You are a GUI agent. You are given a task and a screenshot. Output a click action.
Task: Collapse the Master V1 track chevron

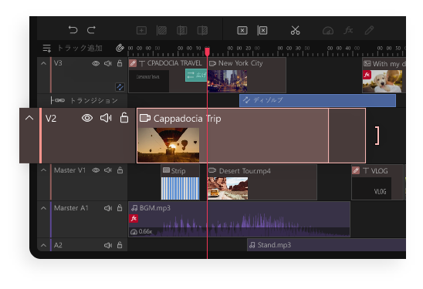coord(43,170)
